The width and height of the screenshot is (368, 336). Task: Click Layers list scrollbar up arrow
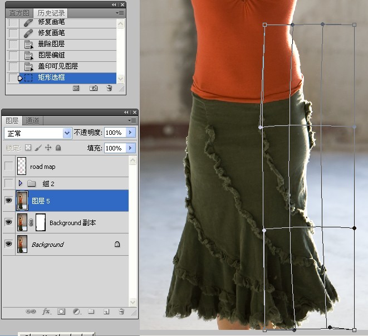[133, 160]
